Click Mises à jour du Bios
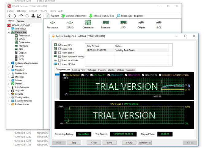The height and width of the screenshot is (148, 206). (x=101, y=16)
